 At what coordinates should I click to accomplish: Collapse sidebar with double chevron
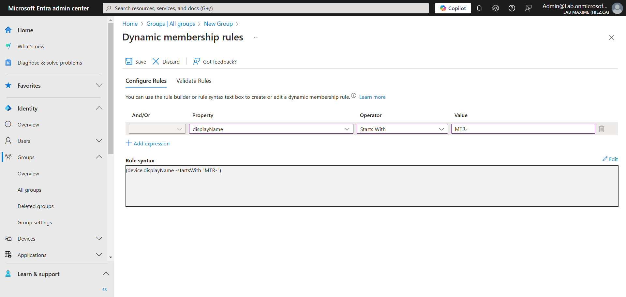105,289
